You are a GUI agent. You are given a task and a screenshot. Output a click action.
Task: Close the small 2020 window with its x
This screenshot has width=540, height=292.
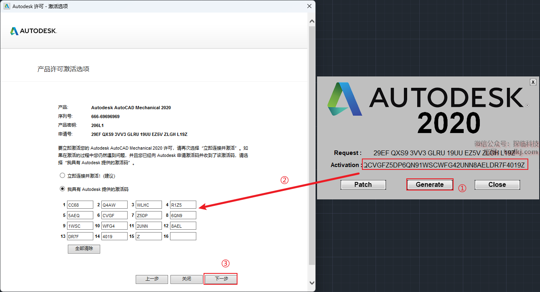[x=533, y=82]
